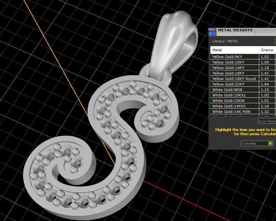Click the 1.32 grams value
Image resolution: width=276 pixels, height=221 pixels.
click(x=265, y=111)
